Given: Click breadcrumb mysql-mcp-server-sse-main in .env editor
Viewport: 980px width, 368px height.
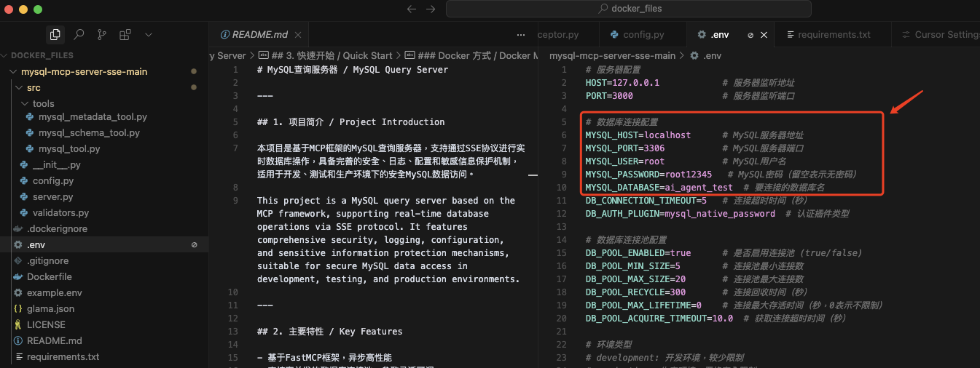Looking at the screenshot, I should (x=612, y=55).
